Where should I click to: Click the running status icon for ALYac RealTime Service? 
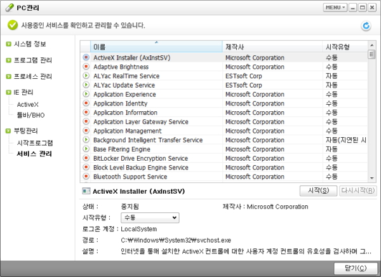click(x=86, y=76)
